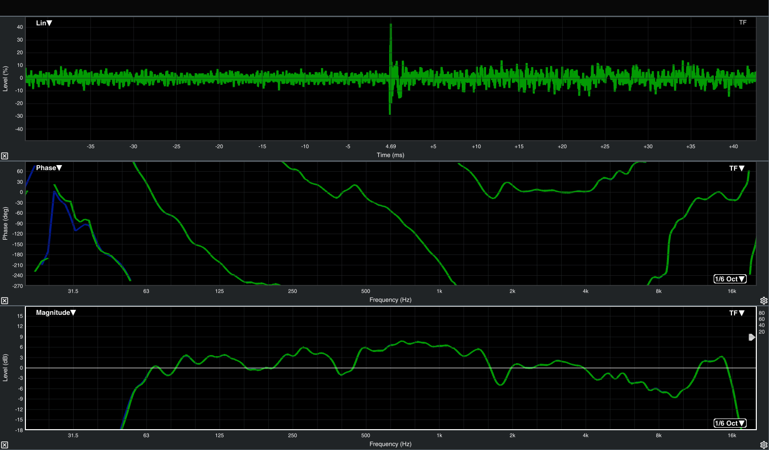Viewport: 769px width, 450px height.
Task: Open the TF mode dropdown in Phase chart
Action: [736, 169]
